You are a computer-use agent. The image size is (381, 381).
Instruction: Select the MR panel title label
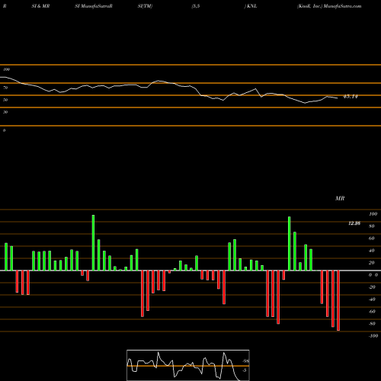pos(340,198)
